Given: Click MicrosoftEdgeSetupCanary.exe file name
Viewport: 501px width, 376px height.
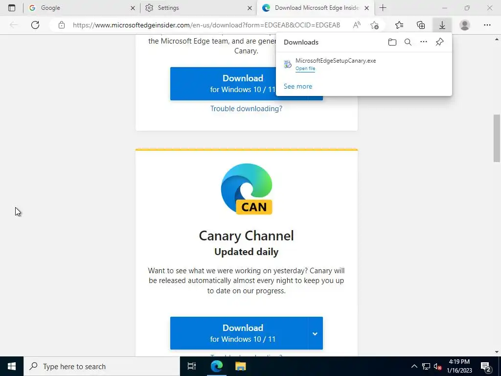Looking at the screenshot, I should 336,61.
